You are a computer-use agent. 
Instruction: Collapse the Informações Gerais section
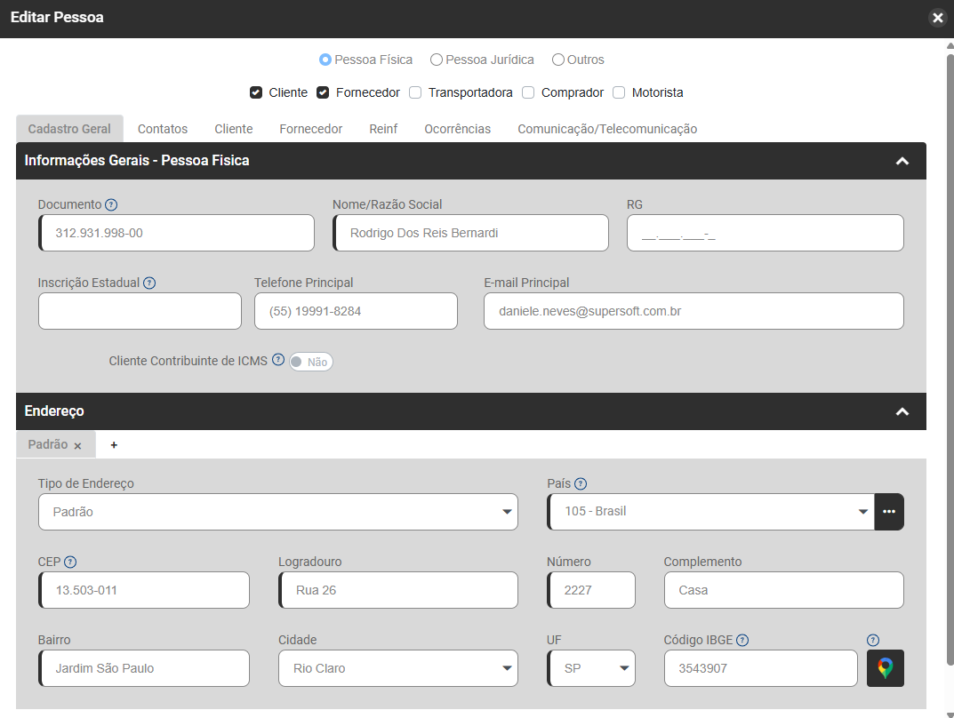902,161
